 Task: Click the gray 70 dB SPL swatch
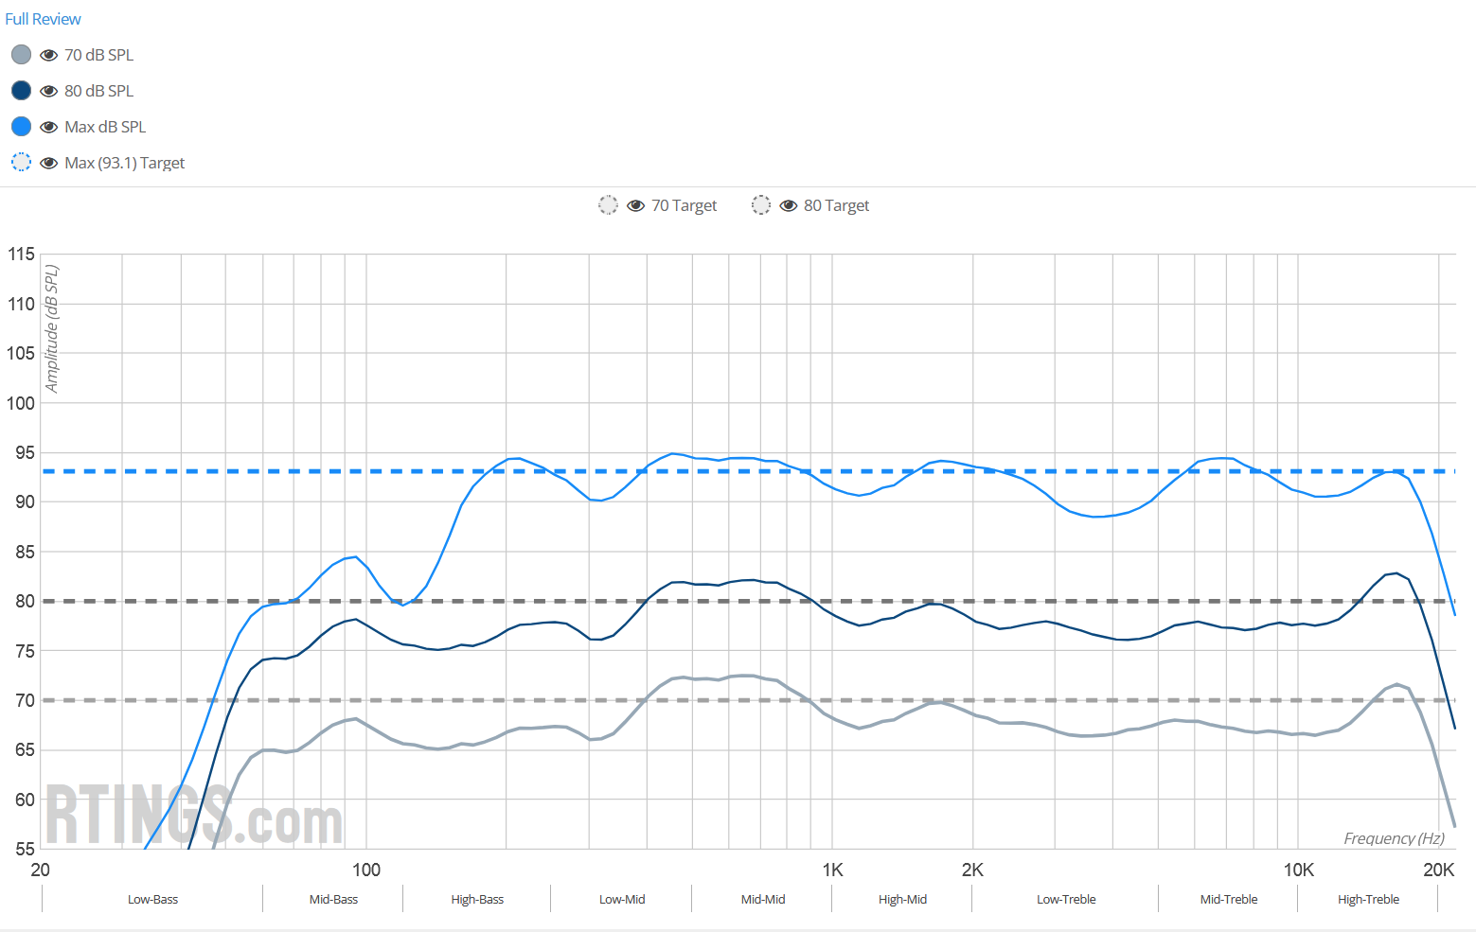click(21, 55)
